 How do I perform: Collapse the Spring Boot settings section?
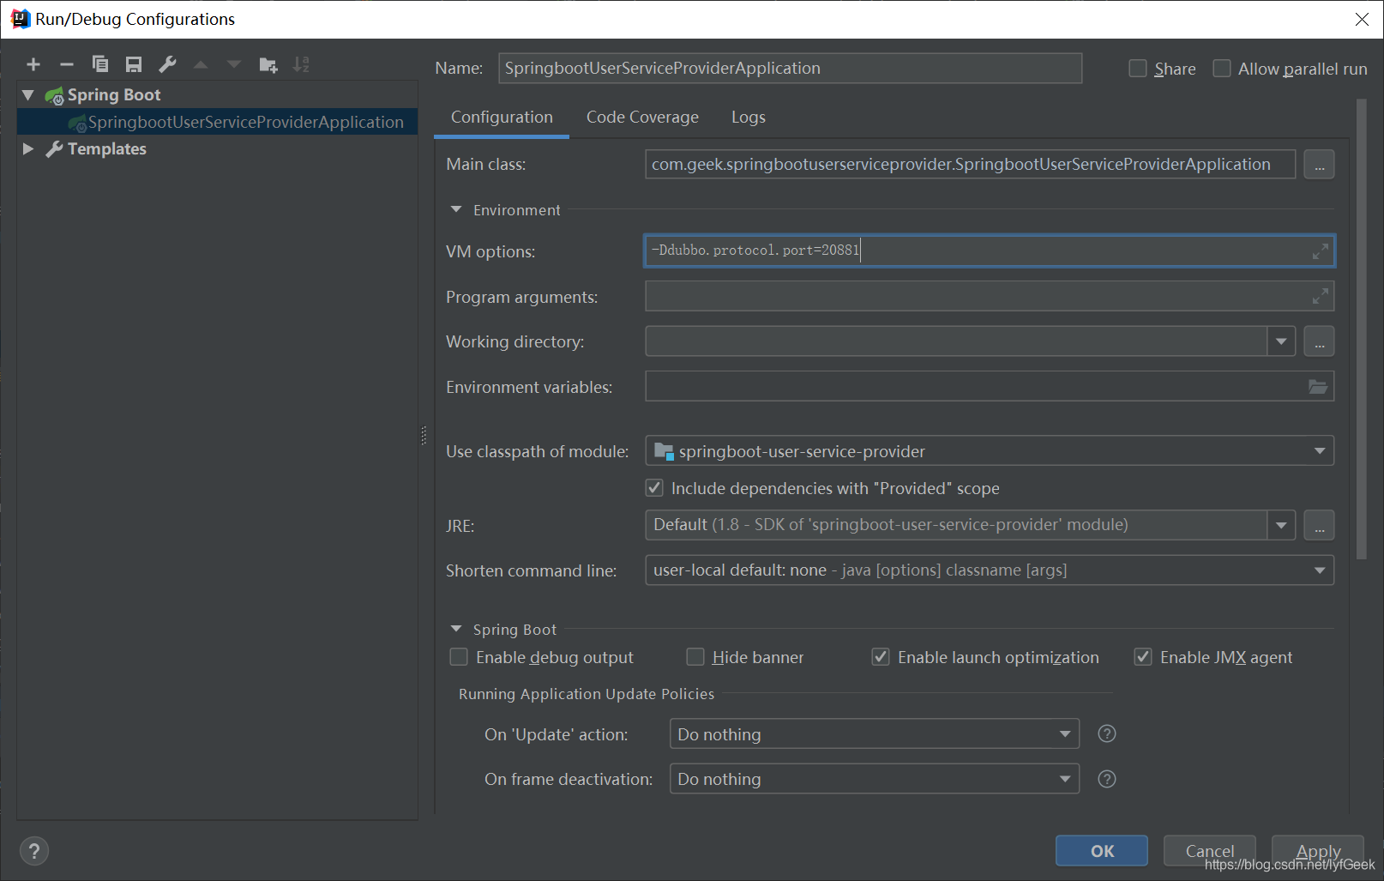pos(456,629)
